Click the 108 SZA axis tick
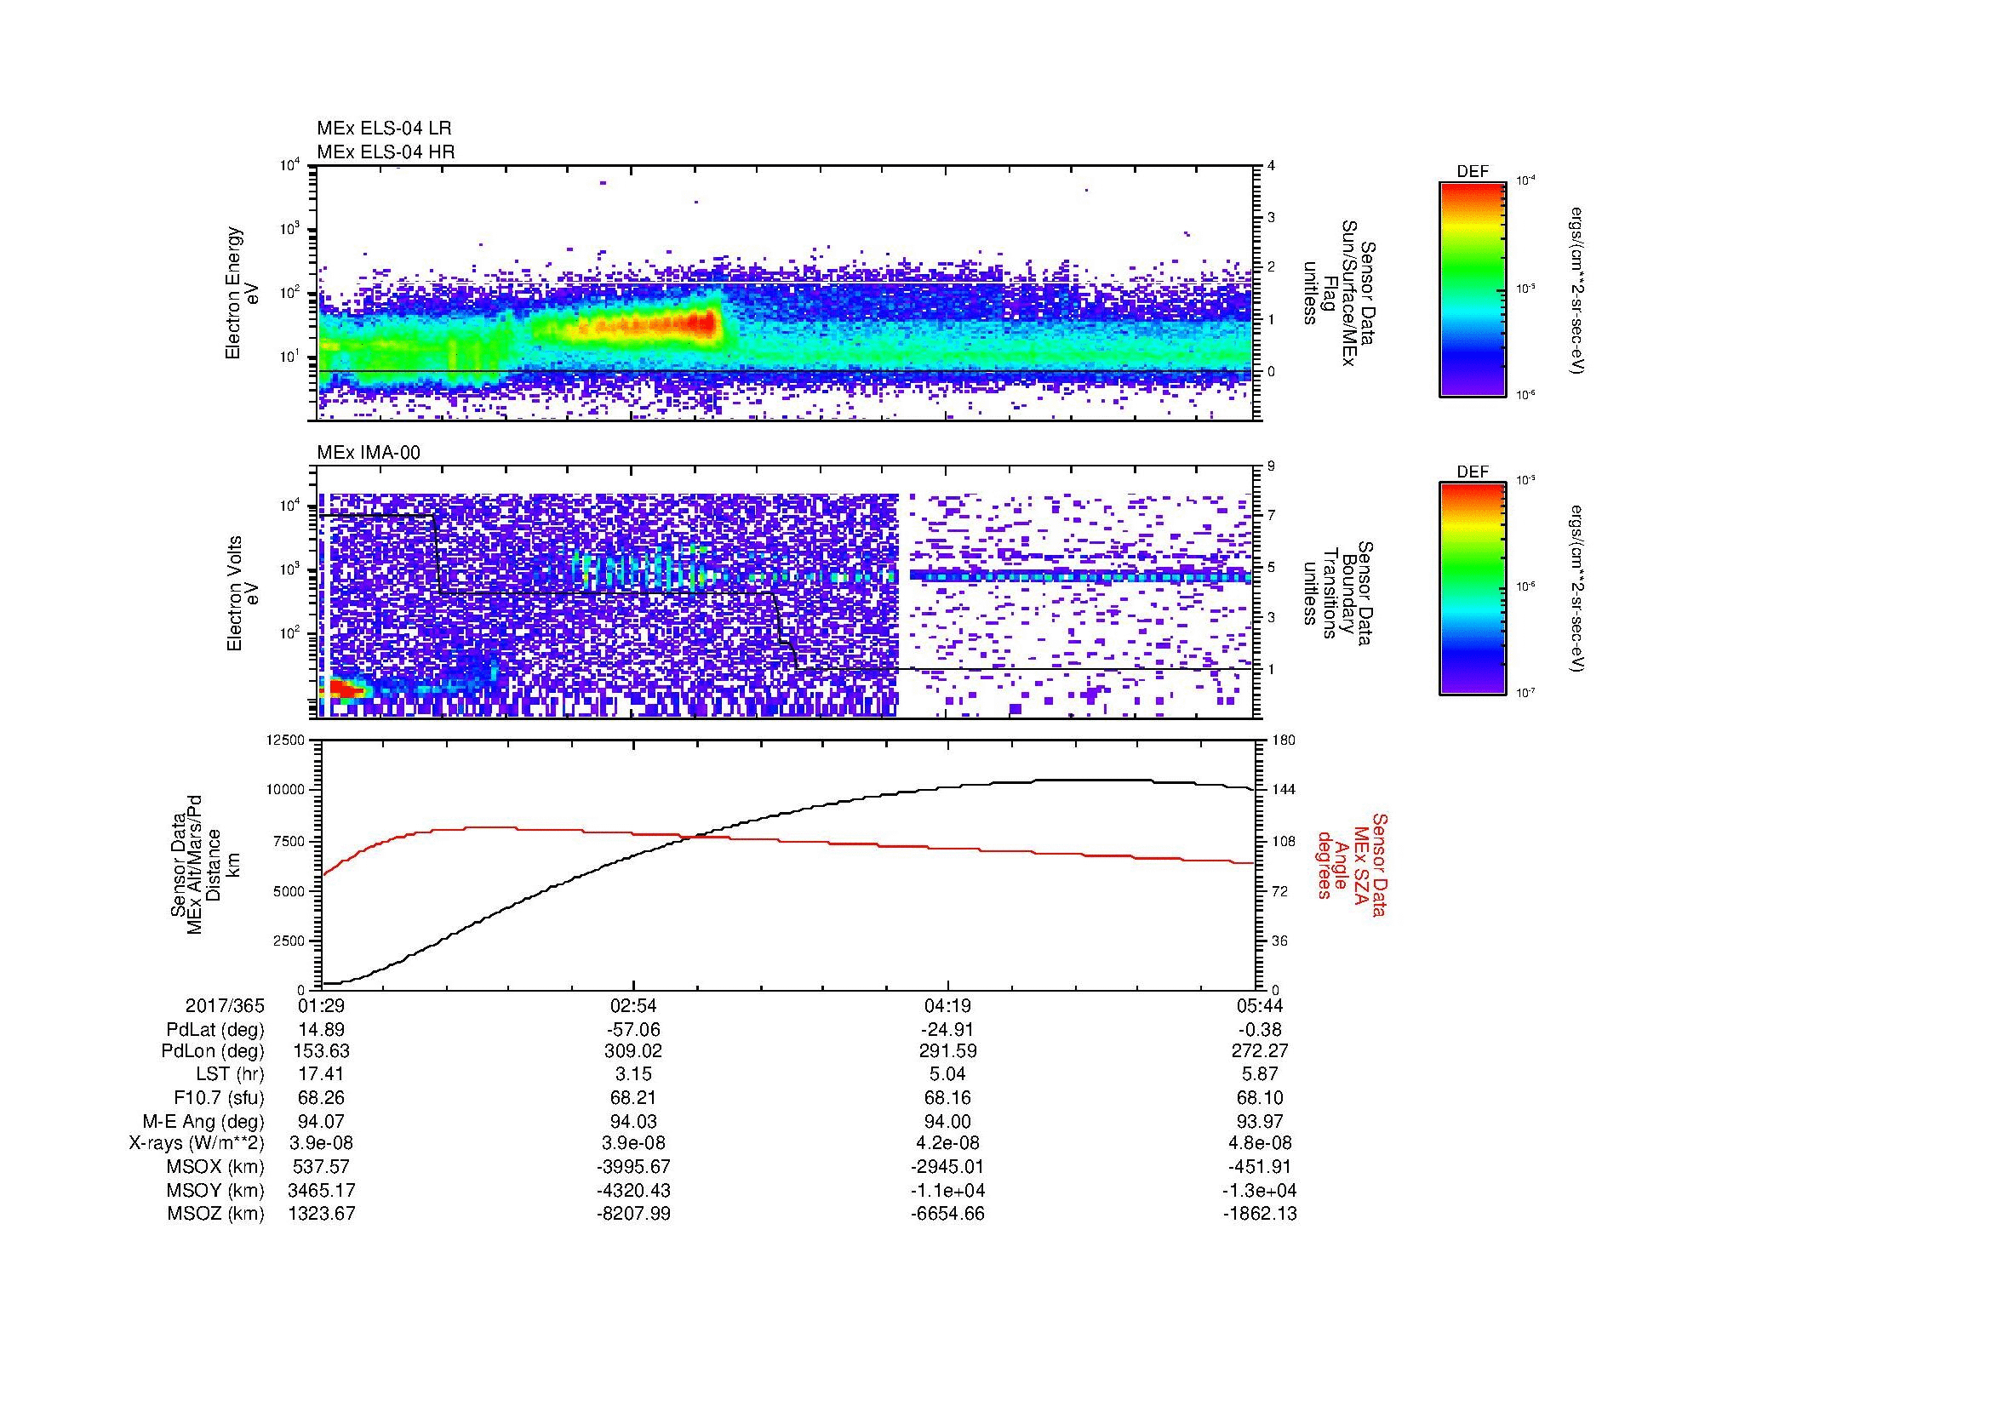This screenshot has width=1991, height=1407. 1283,841
